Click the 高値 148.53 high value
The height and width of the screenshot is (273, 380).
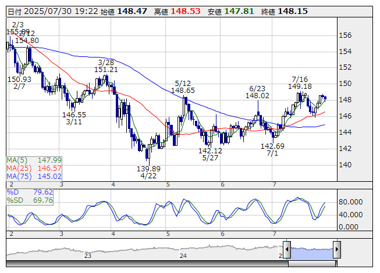coord(177,12)
